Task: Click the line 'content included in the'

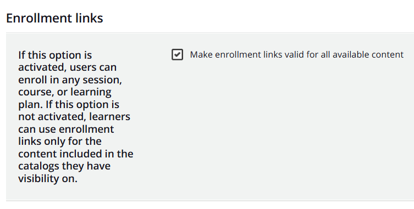Action: click(x=76, y=154)
